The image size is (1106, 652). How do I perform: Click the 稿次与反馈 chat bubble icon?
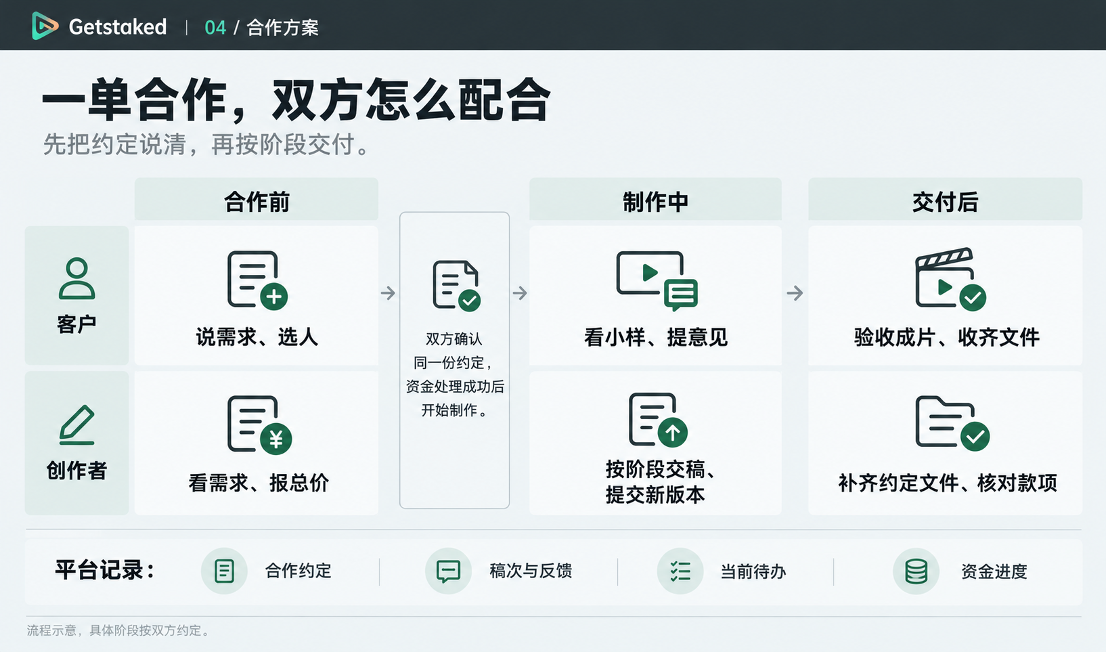pyautogui.click(x=448, y=571)
